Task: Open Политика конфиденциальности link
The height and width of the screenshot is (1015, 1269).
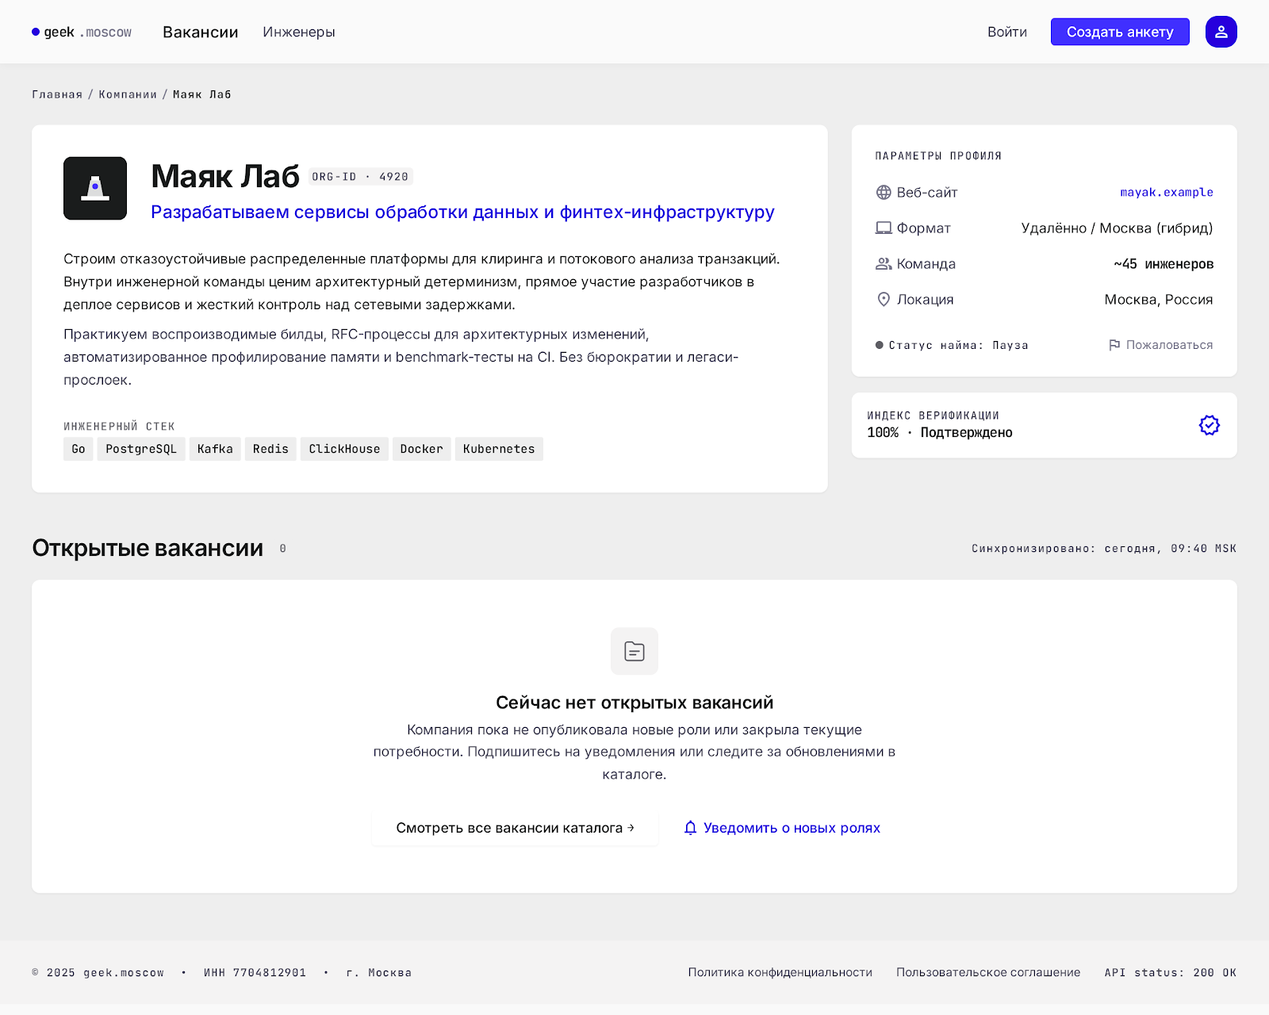Action: point(780,972)
